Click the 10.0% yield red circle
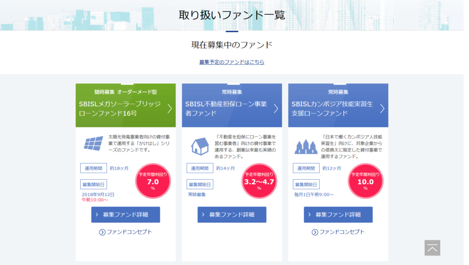The image size is (469, 265). [x=365, y=181]
